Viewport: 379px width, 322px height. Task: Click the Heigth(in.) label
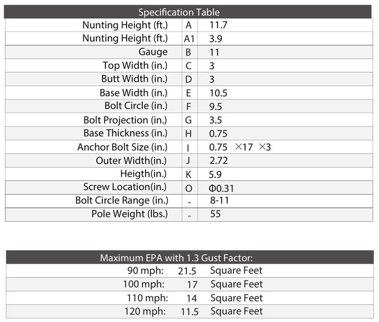tap(143, 174)
